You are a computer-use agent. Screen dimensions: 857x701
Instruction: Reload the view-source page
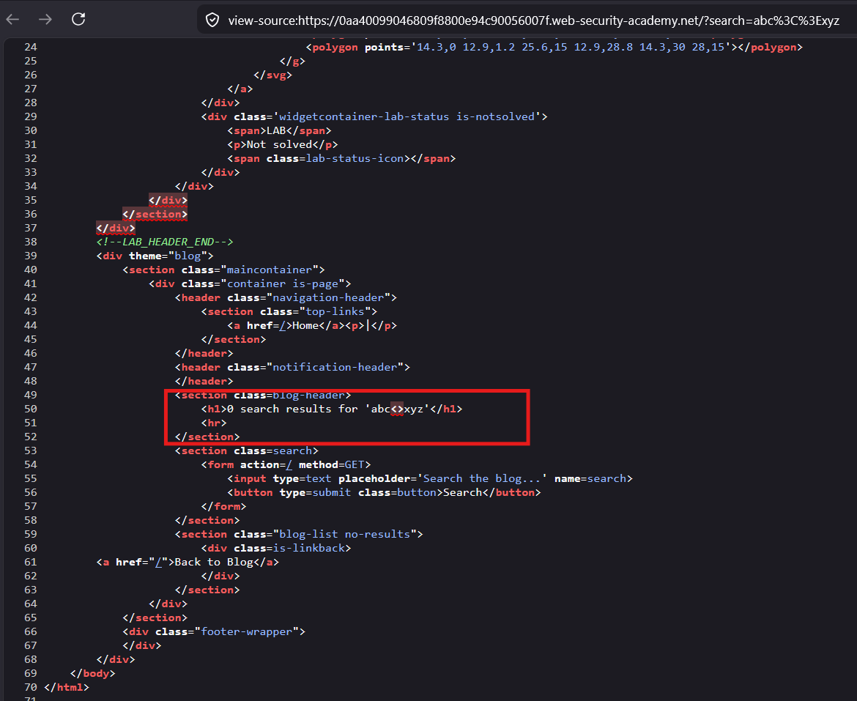[78, 19]
